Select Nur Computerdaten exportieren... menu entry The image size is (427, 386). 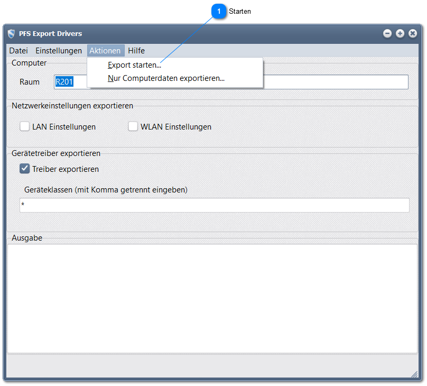[166, 78]
